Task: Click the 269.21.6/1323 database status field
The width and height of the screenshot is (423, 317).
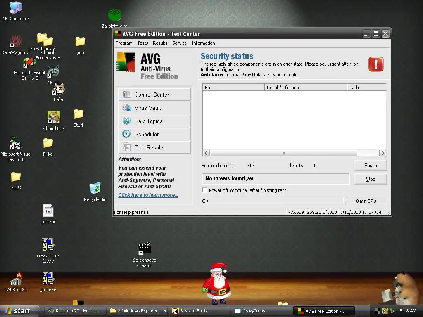Action: 322,212
